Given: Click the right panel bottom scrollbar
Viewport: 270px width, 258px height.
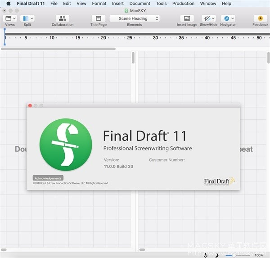Looking at the screenshot, I should coord(142,250).
